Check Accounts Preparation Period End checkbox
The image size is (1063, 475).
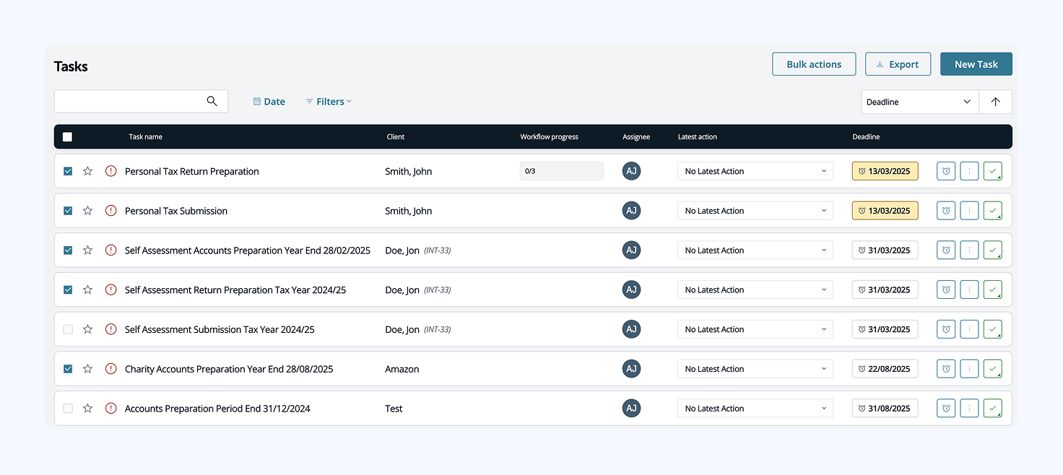[68, 409]
